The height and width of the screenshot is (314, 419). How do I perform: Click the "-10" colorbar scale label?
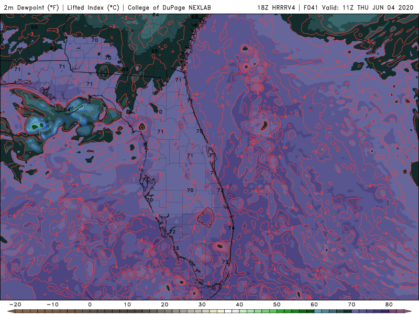(x=52, y=305)
